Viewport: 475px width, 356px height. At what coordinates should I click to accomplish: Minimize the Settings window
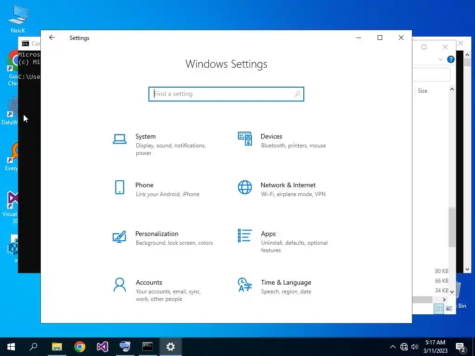click(359, 38)
